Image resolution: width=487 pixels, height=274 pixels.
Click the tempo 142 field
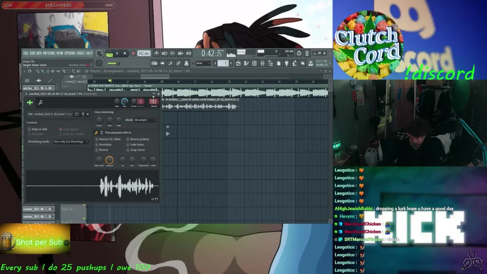[x=144, y=54]
